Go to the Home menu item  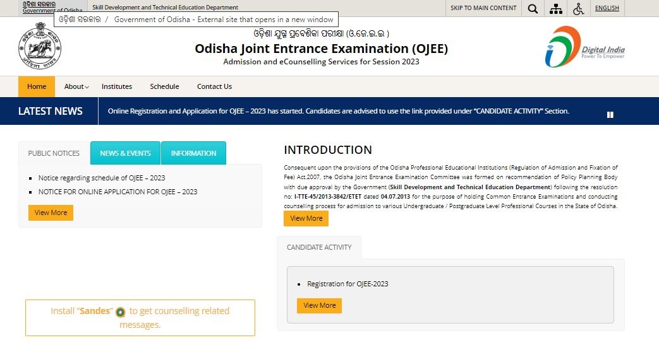37,86
